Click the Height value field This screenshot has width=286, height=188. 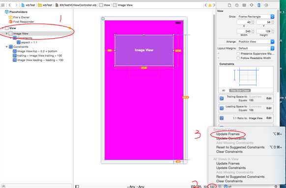coord(264,31)
